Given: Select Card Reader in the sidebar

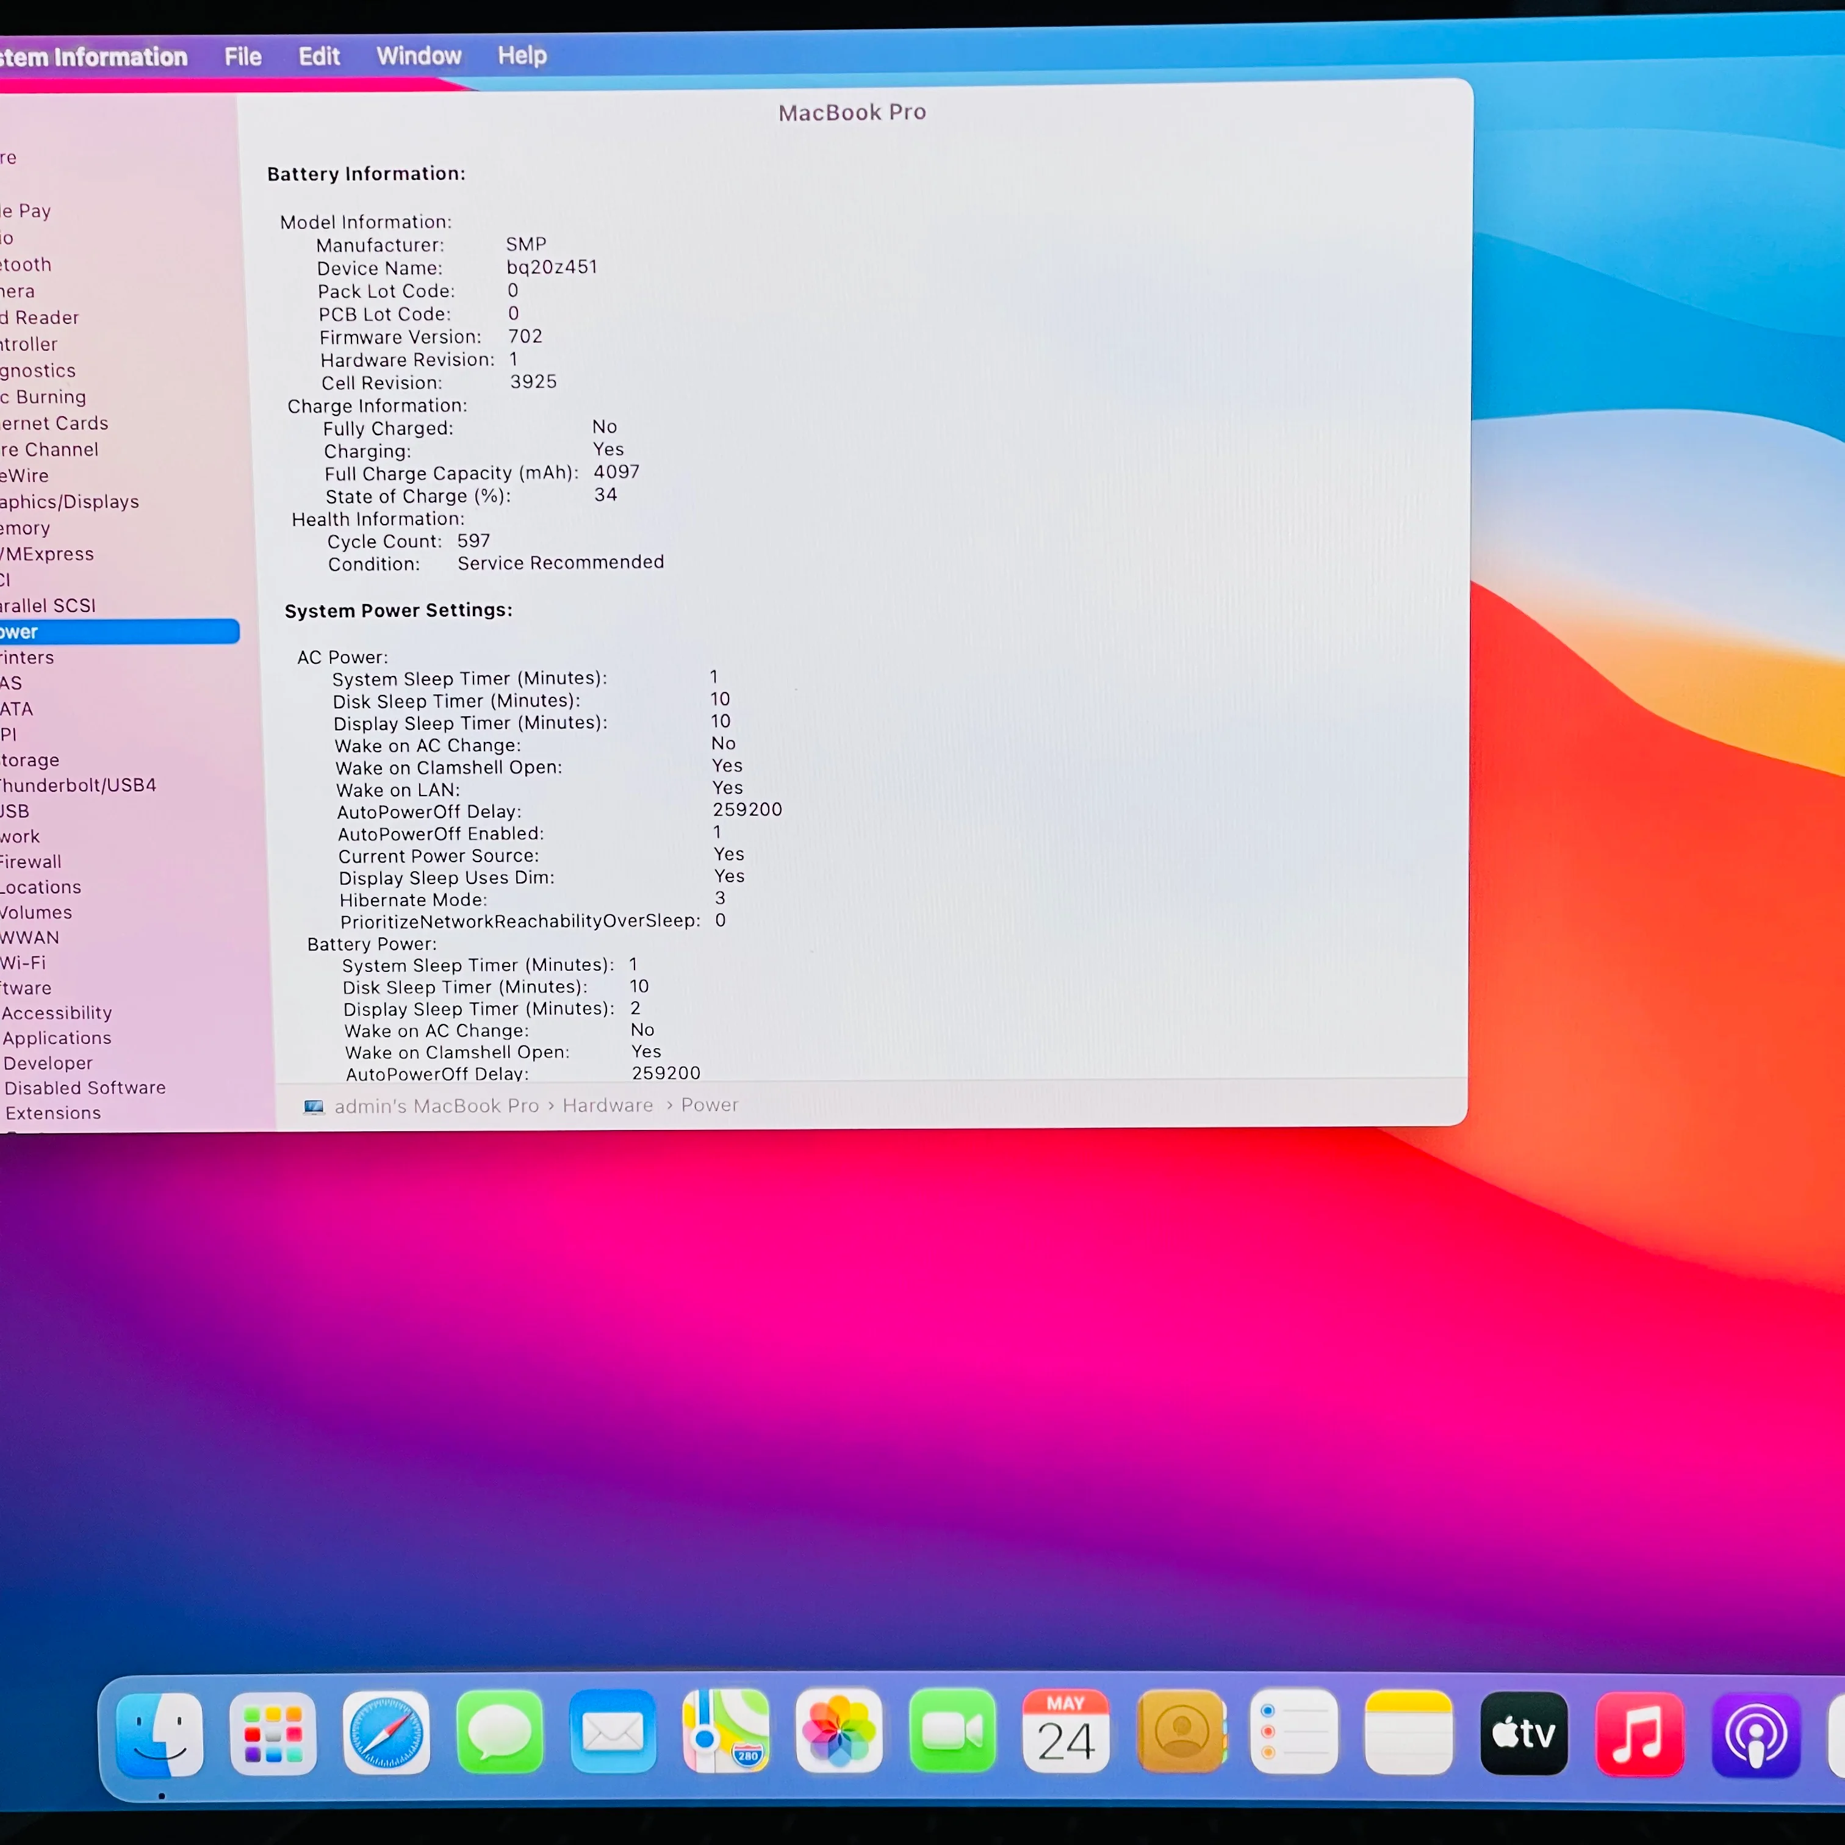Looking at the screenshot, I should [39, 317].
